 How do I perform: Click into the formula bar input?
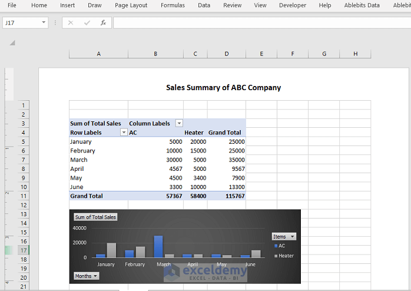(262, 23)
